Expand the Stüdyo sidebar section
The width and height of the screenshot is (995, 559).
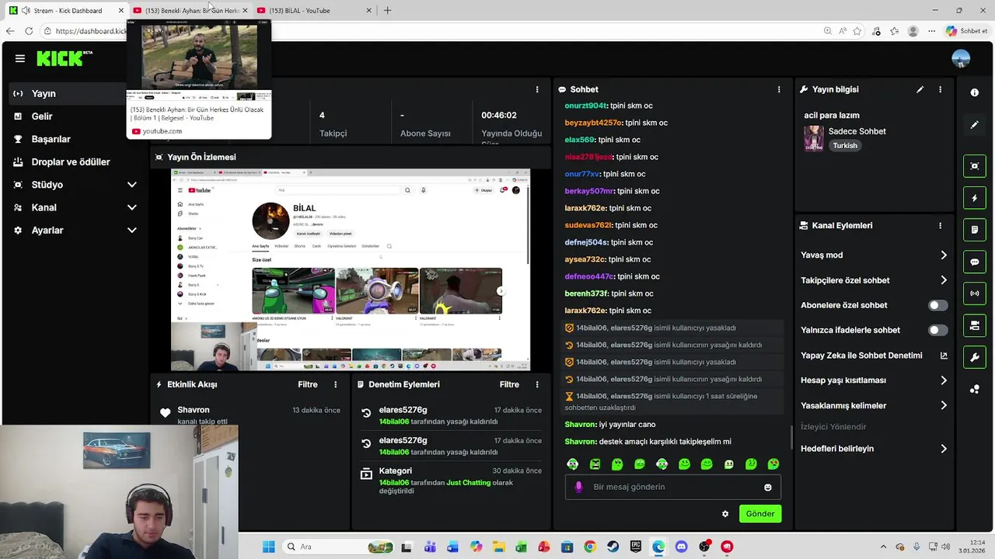pos(74,185)
